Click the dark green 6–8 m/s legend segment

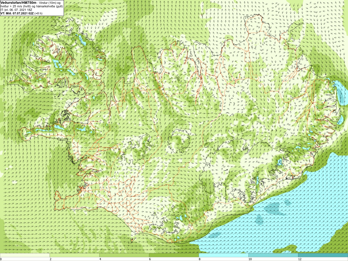pos(174,255)
